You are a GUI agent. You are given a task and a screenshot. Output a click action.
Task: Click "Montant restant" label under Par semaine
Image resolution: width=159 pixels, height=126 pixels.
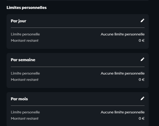tap(24, 80)
